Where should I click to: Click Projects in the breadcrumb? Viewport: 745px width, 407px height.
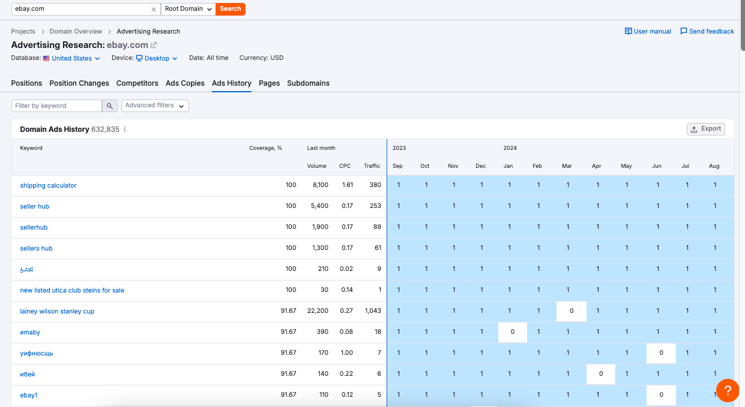tap(23, 31)
